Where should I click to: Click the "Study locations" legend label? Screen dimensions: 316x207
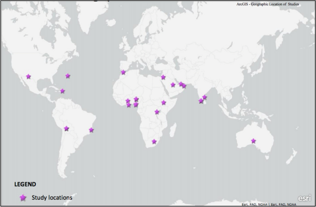tap(52, 198)
